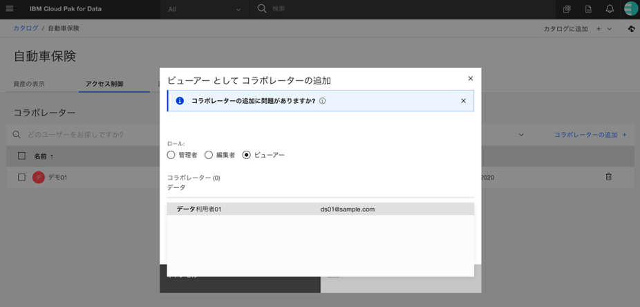Check the デモ01 row checkbox
The width and height of the screenshot is (640, 307).
pos(22,177)
